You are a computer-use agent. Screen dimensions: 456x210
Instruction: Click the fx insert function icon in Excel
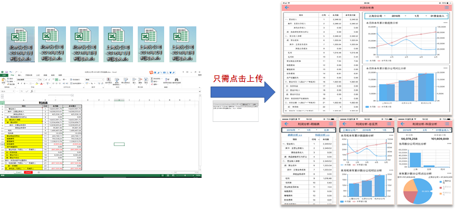(32, 91)
